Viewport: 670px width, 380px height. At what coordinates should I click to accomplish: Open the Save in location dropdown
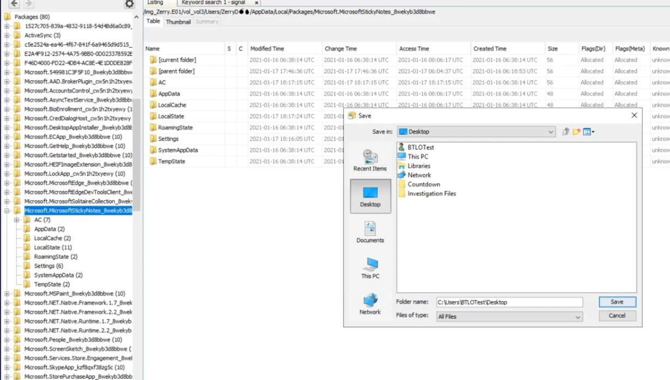(551, 132)
